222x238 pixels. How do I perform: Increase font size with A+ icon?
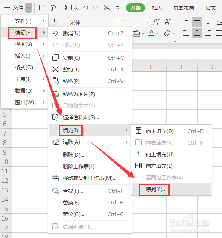pyautogui.click(x=157, y=22)
